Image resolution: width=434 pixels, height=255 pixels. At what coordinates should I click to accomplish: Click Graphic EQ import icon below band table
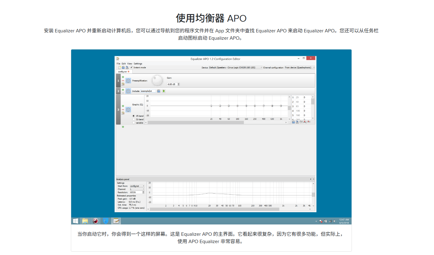[294, 122]
